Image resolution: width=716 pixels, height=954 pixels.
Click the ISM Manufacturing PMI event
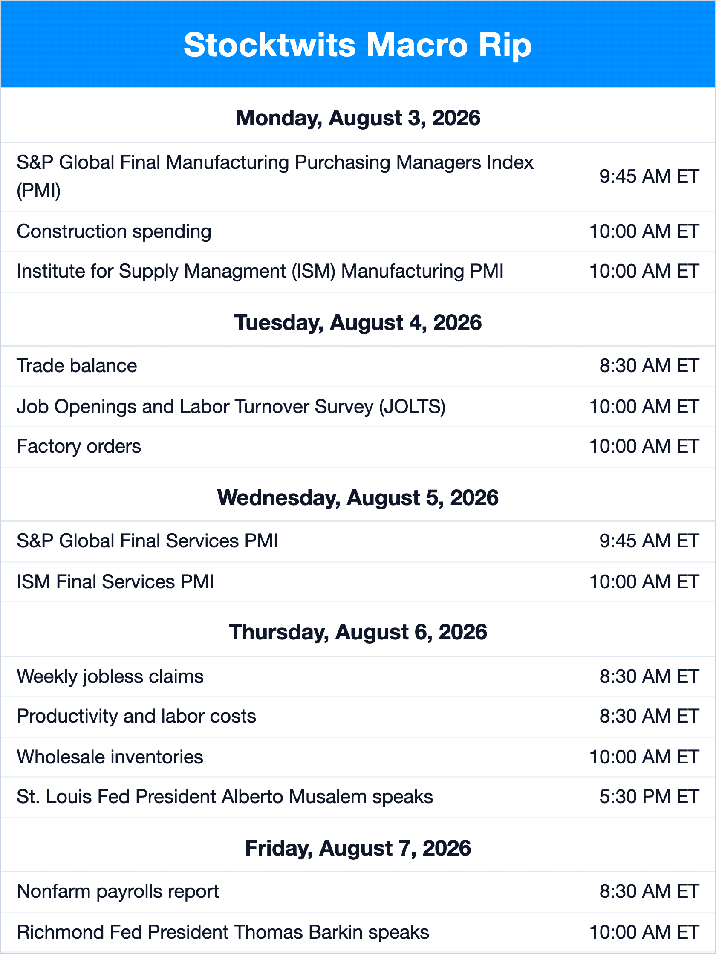click(358, 271)
